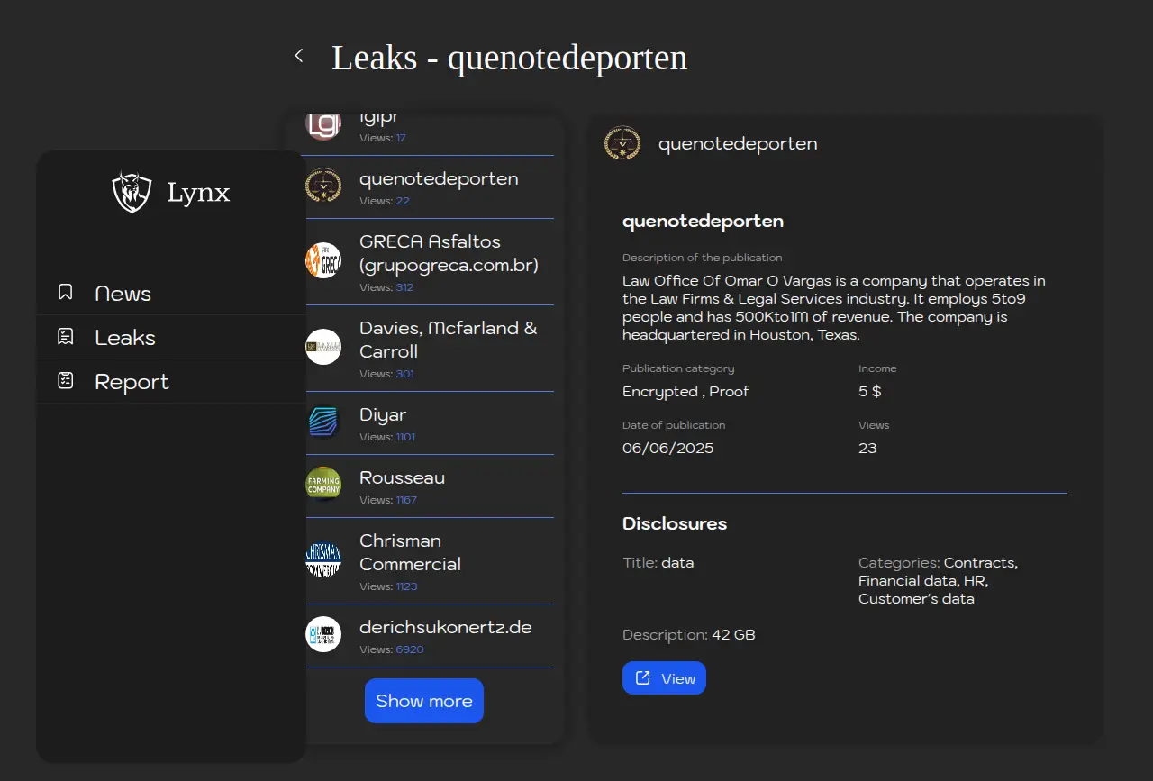Open the Leaks menu item
The width and height of the screenshot is (1153, 781).
[125, 338]
